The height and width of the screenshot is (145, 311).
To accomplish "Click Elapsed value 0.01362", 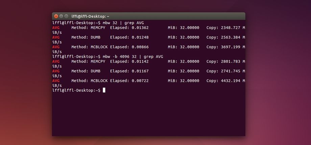I will click(x=140, y=28).
